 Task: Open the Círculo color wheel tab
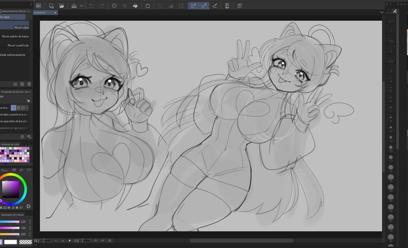tap(5, 170)
